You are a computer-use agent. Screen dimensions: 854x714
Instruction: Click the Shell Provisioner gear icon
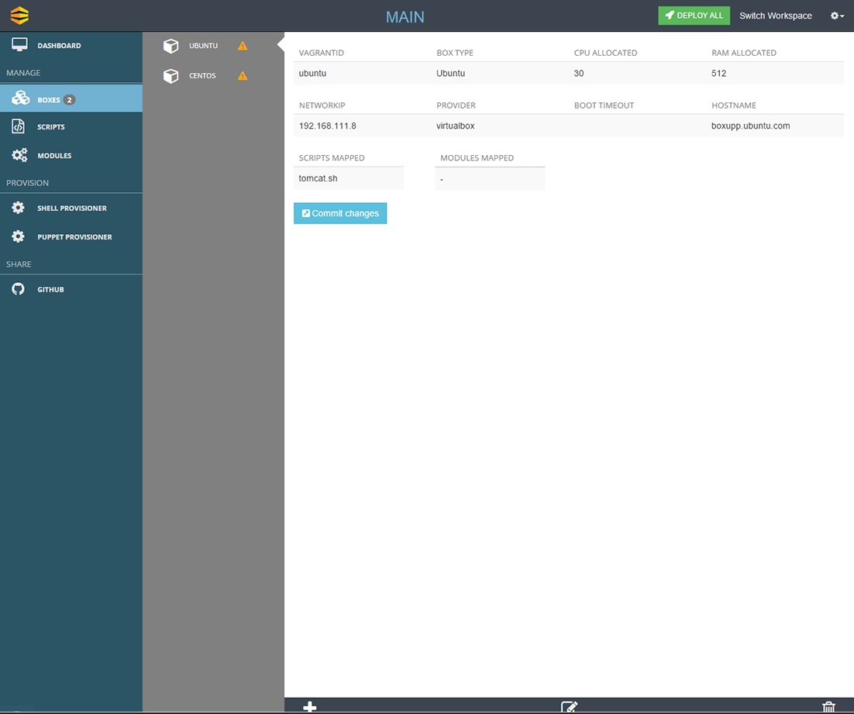click(x=19, y=208)
